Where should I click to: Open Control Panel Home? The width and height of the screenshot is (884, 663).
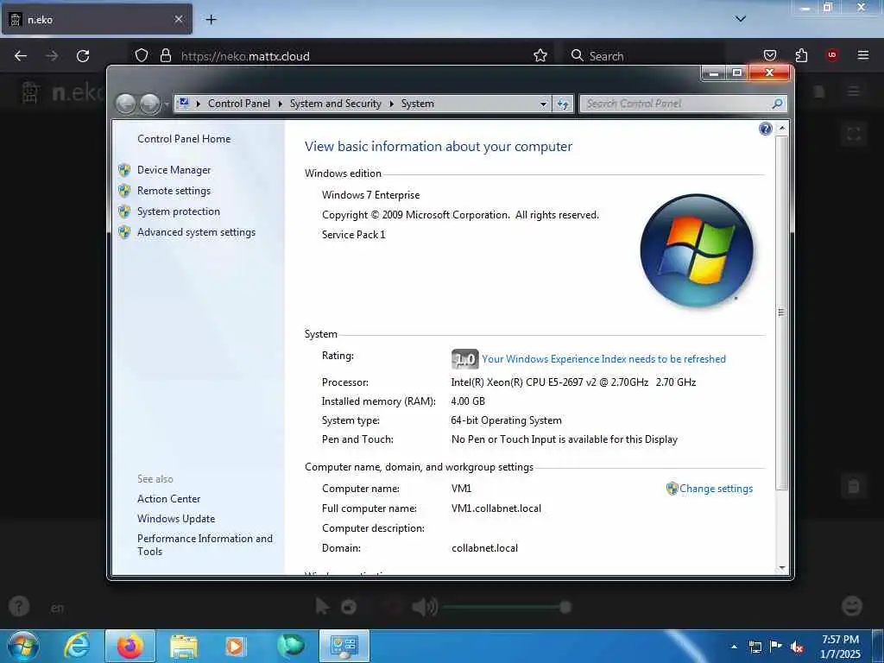point(184,139)
